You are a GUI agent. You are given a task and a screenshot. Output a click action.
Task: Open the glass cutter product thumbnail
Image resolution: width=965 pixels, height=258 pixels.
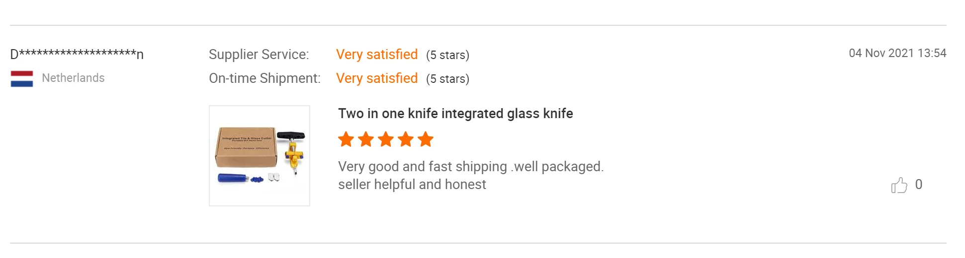click(260, 156)
